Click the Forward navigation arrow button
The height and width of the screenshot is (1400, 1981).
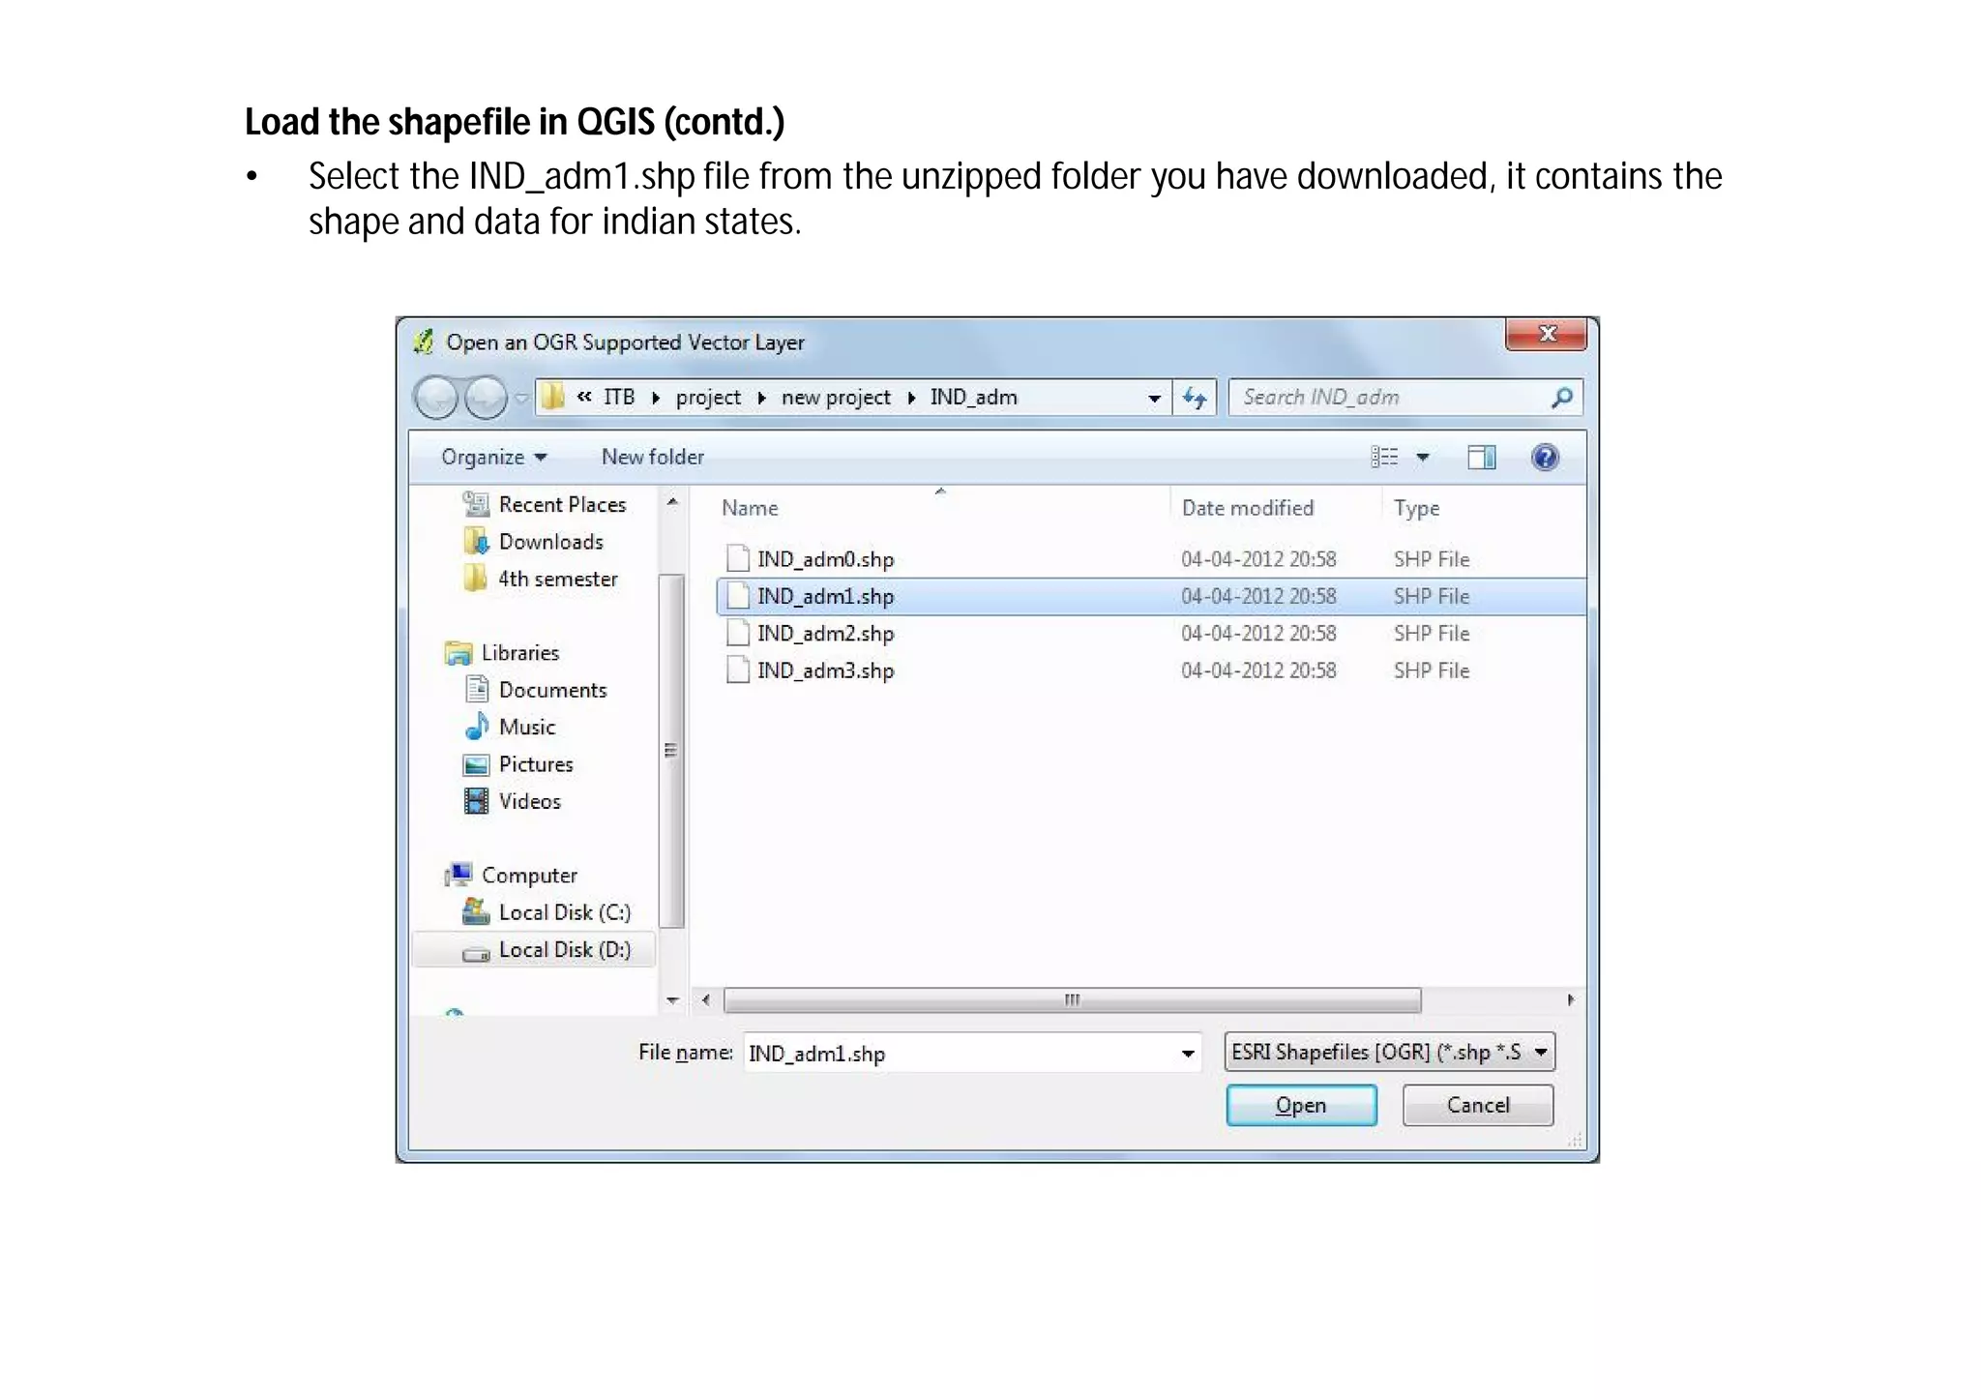486,398
